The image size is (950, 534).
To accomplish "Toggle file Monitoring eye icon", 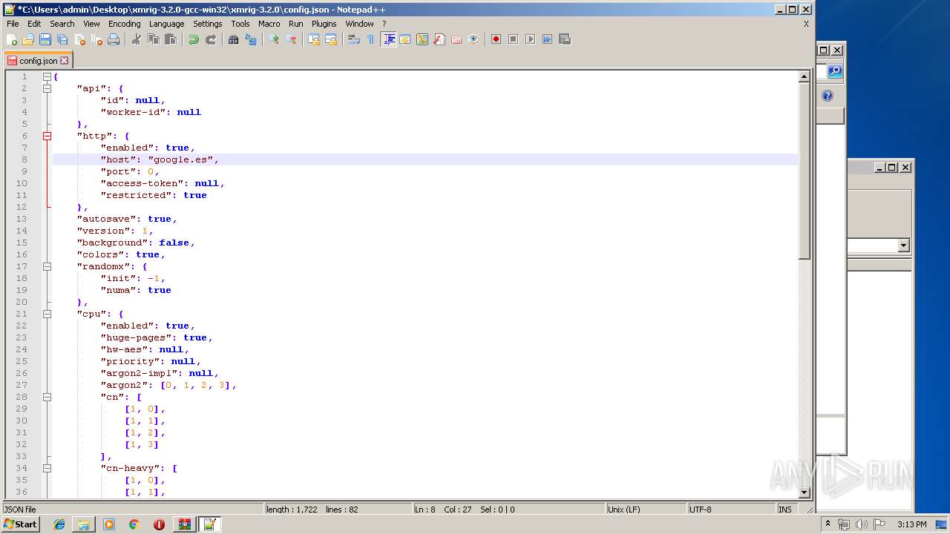I will click(x=473, y=39).
